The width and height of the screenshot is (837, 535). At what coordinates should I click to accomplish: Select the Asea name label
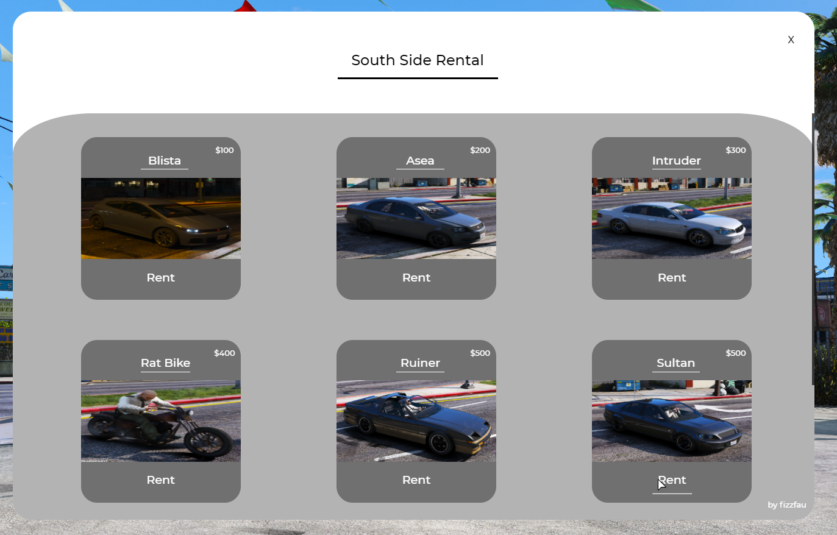coord(420,161)
